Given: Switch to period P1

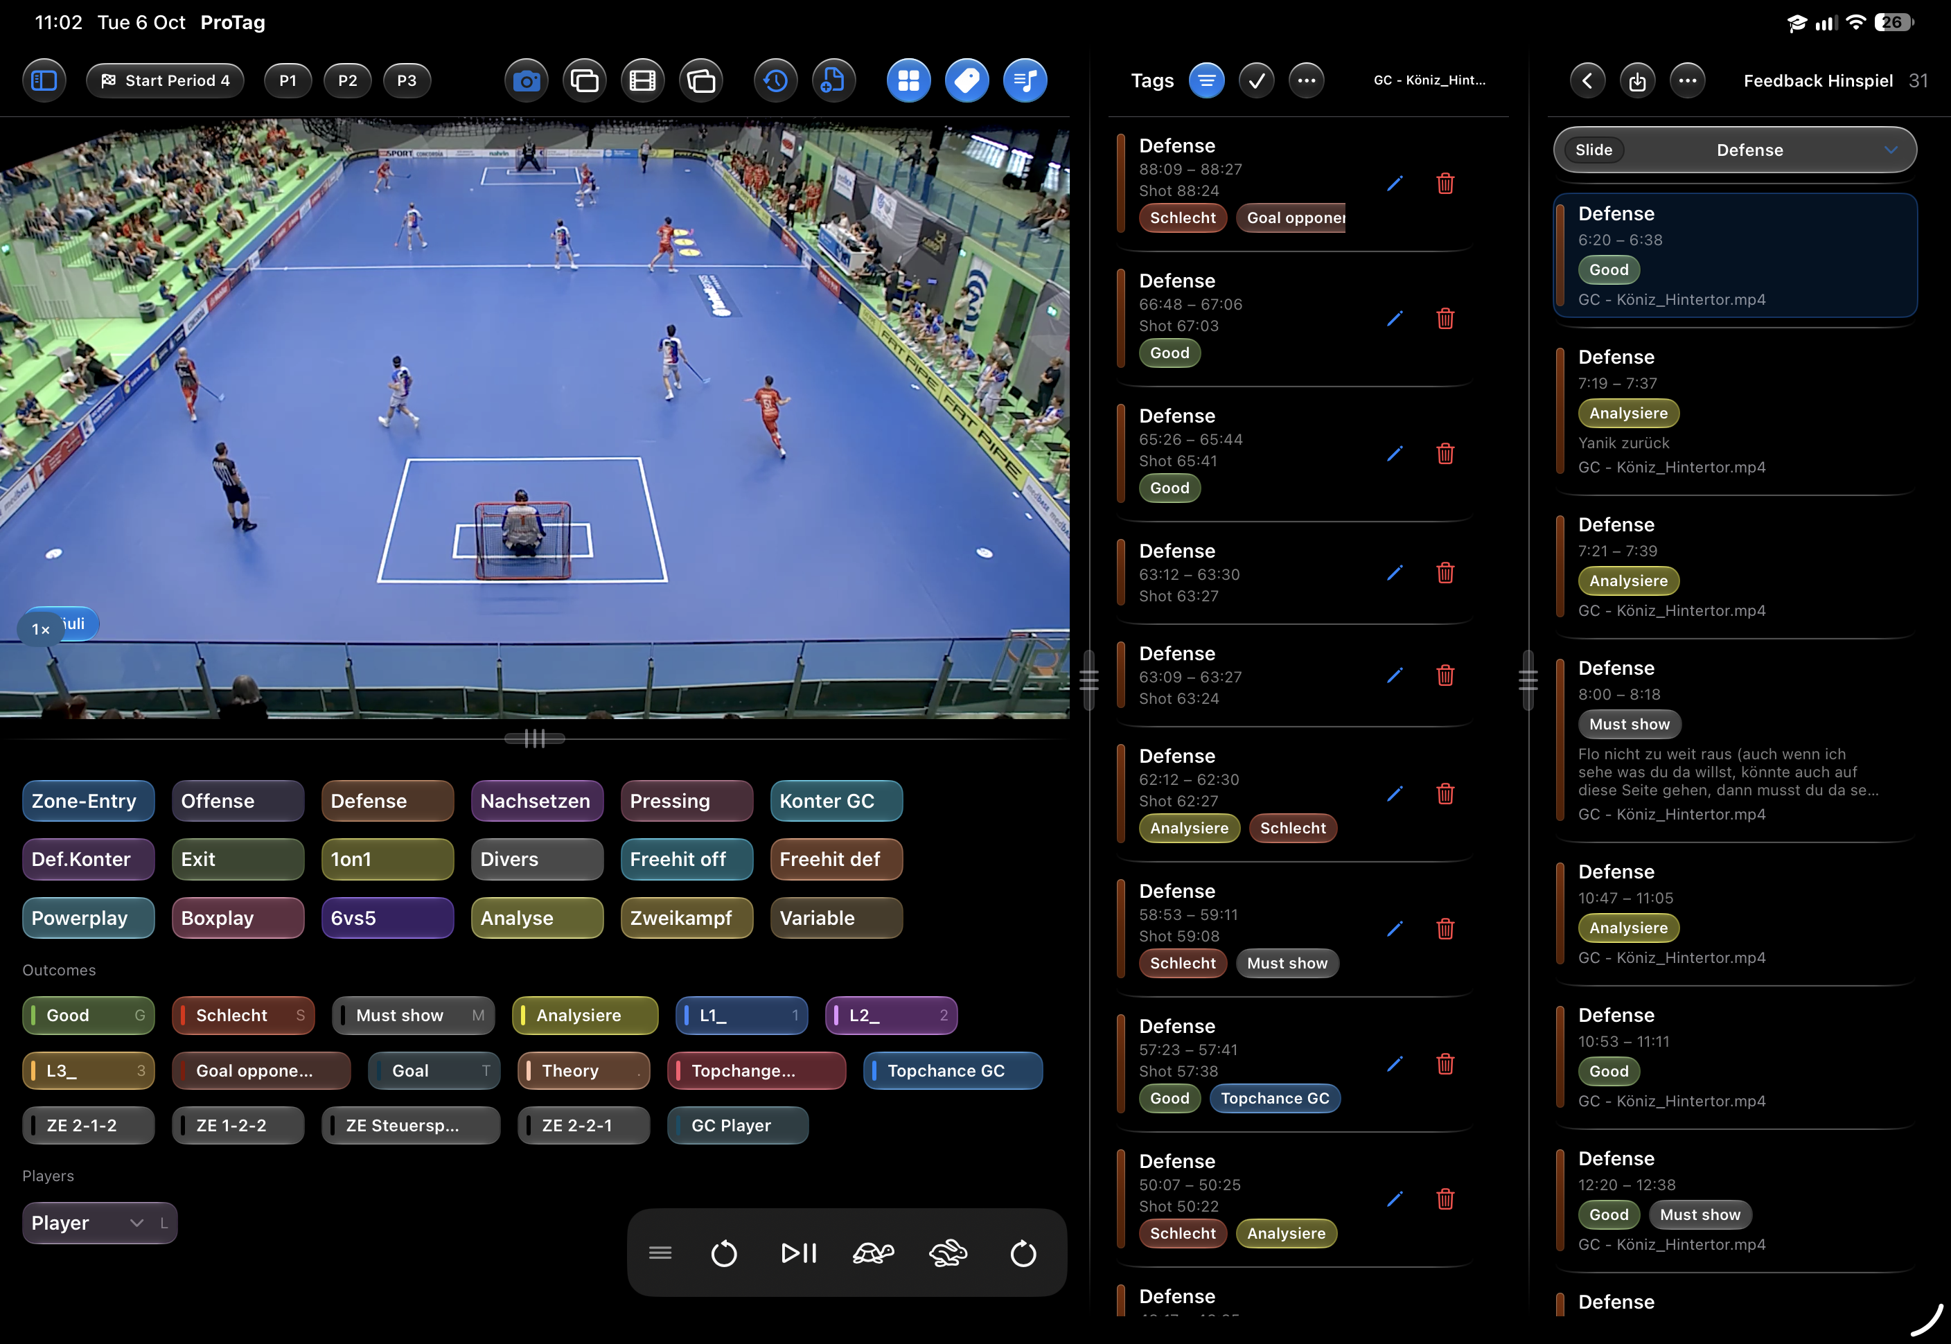Looking at the screenshot, I should (288, 81).
